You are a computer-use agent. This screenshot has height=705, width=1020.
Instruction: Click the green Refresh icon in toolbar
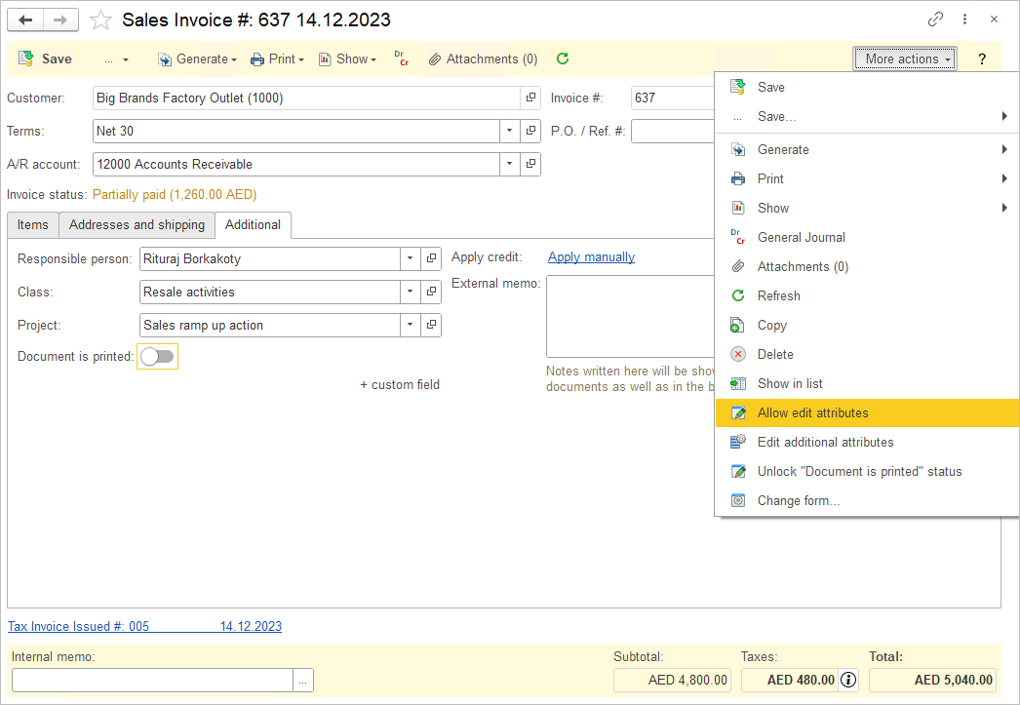point(563,59)
